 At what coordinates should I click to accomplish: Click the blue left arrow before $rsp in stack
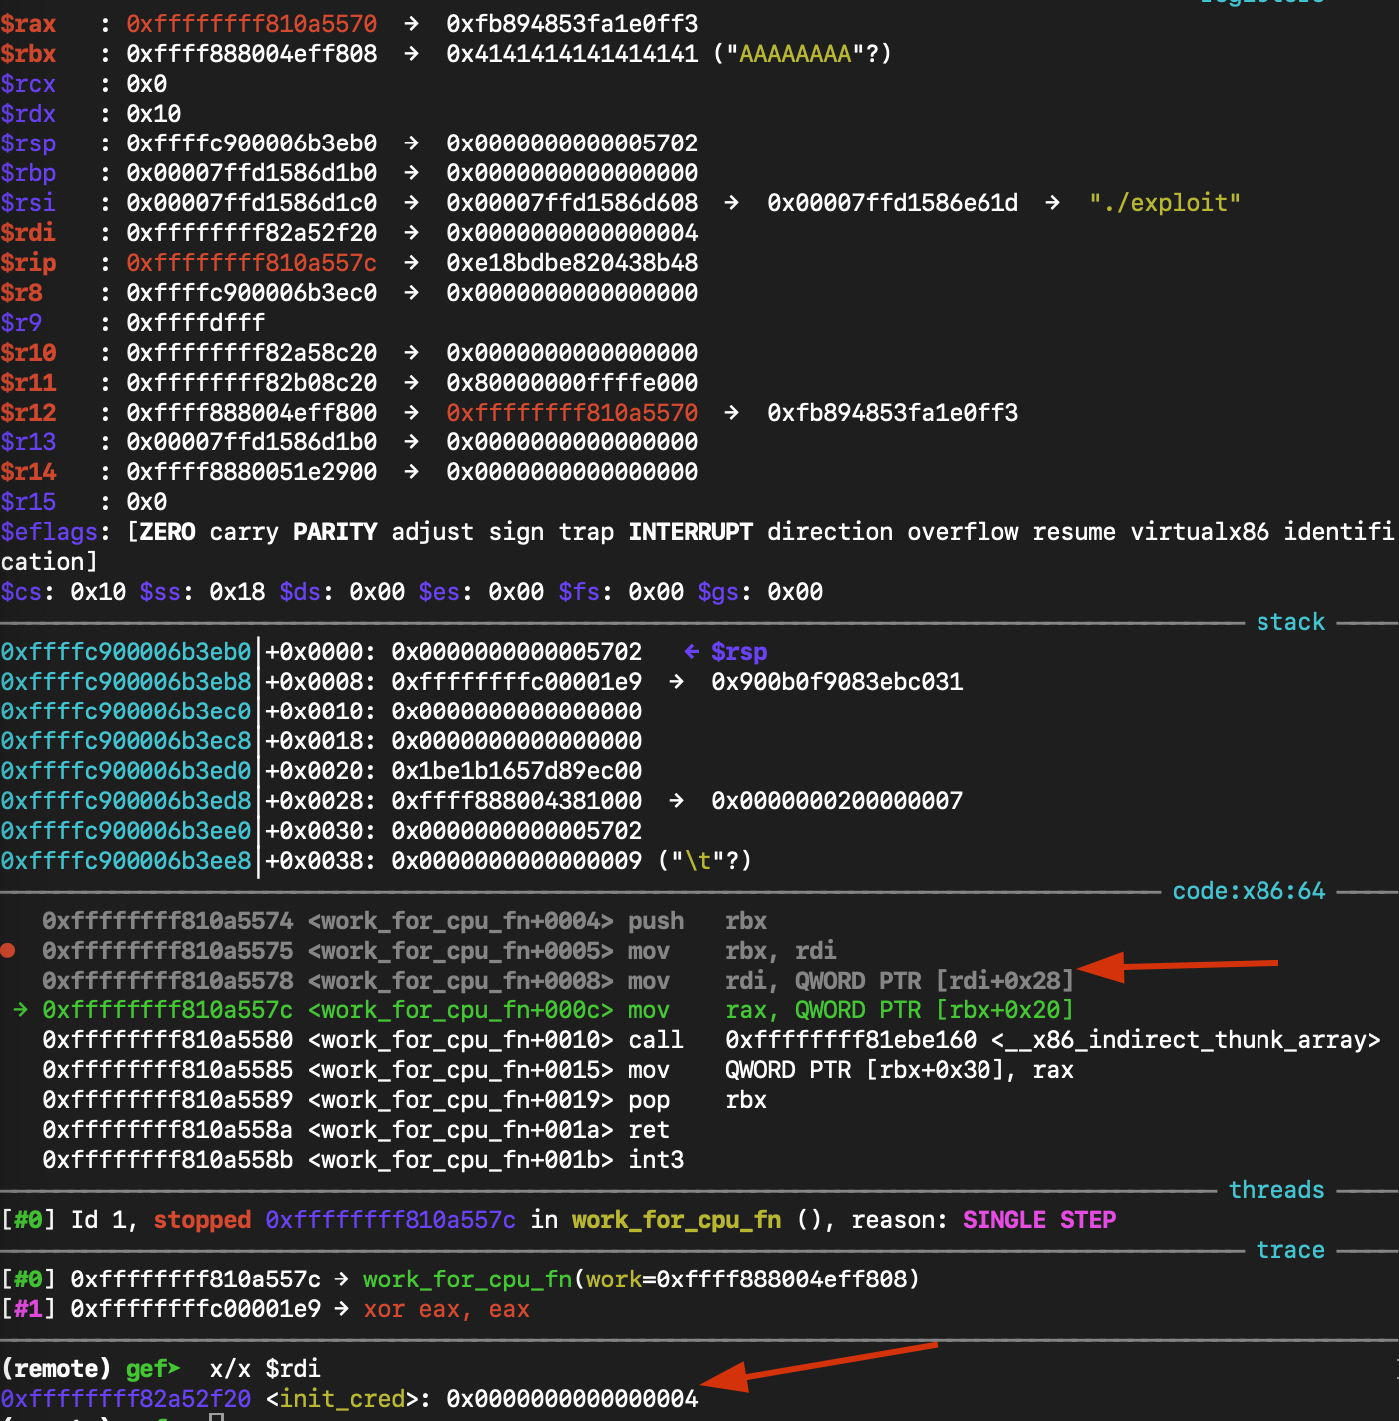click(x=692, y=652)
